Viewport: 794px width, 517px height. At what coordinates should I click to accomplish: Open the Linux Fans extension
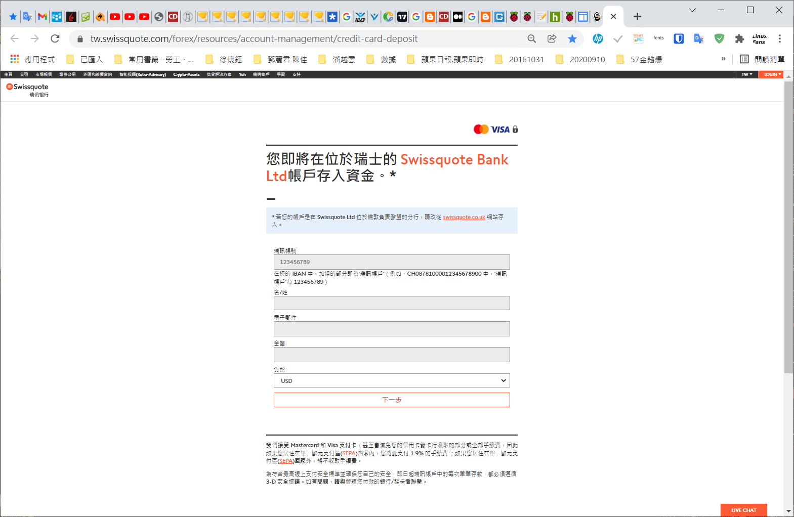(760, 38)
